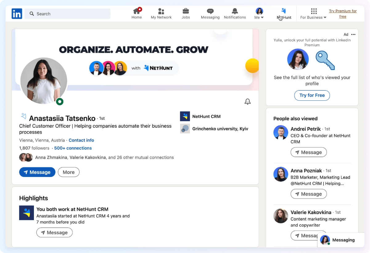
Task: Click the LinkedIn logo icon
Action: (x=17, y=14)
